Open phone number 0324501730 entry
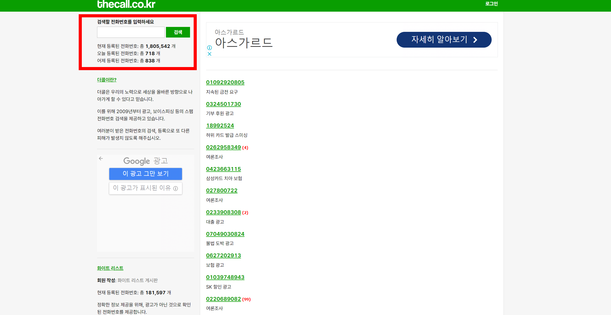 point(223,104)
